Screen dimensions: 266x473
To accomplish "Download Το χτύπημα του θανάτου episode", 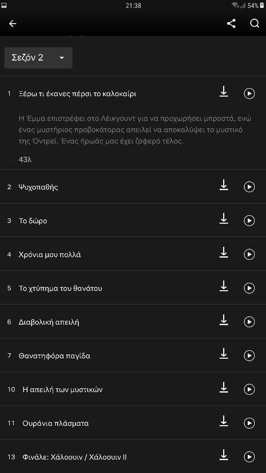I will tap(224, 286).
